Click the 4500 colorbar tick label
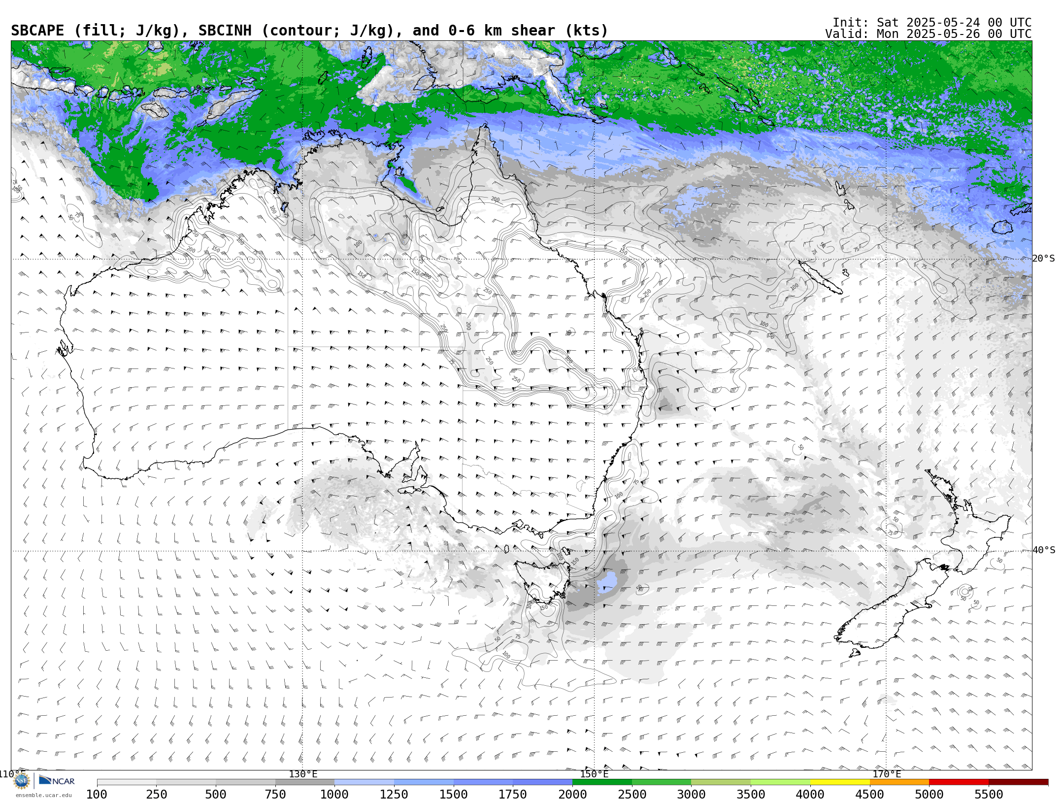 [x=869, y=795]
